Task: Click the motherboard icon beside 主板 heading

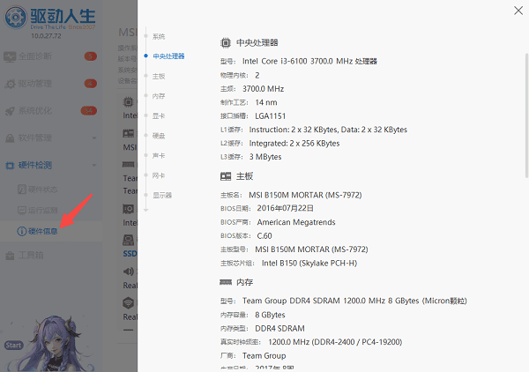Action: pos(226,176)
